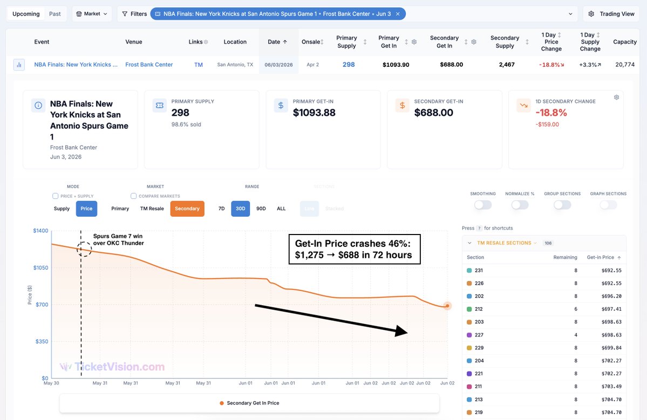Click section 204 row
The image size is (647, 420).
tap(544, 361)
